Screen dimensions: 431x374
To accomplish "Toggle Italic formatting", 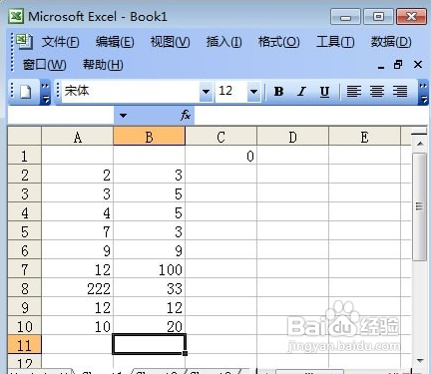I will (x=301, y=91).
